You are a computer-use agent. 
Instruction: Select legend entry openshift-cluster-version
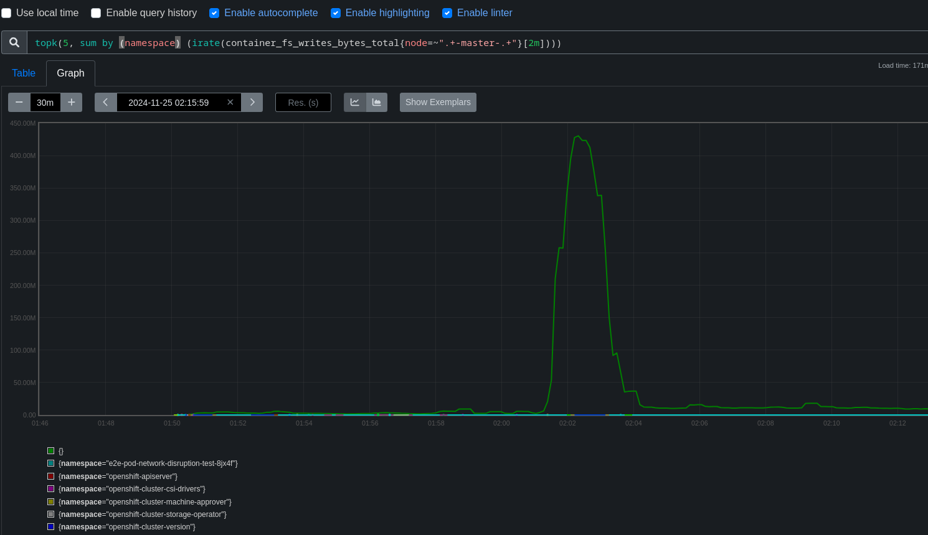(127, 527)
